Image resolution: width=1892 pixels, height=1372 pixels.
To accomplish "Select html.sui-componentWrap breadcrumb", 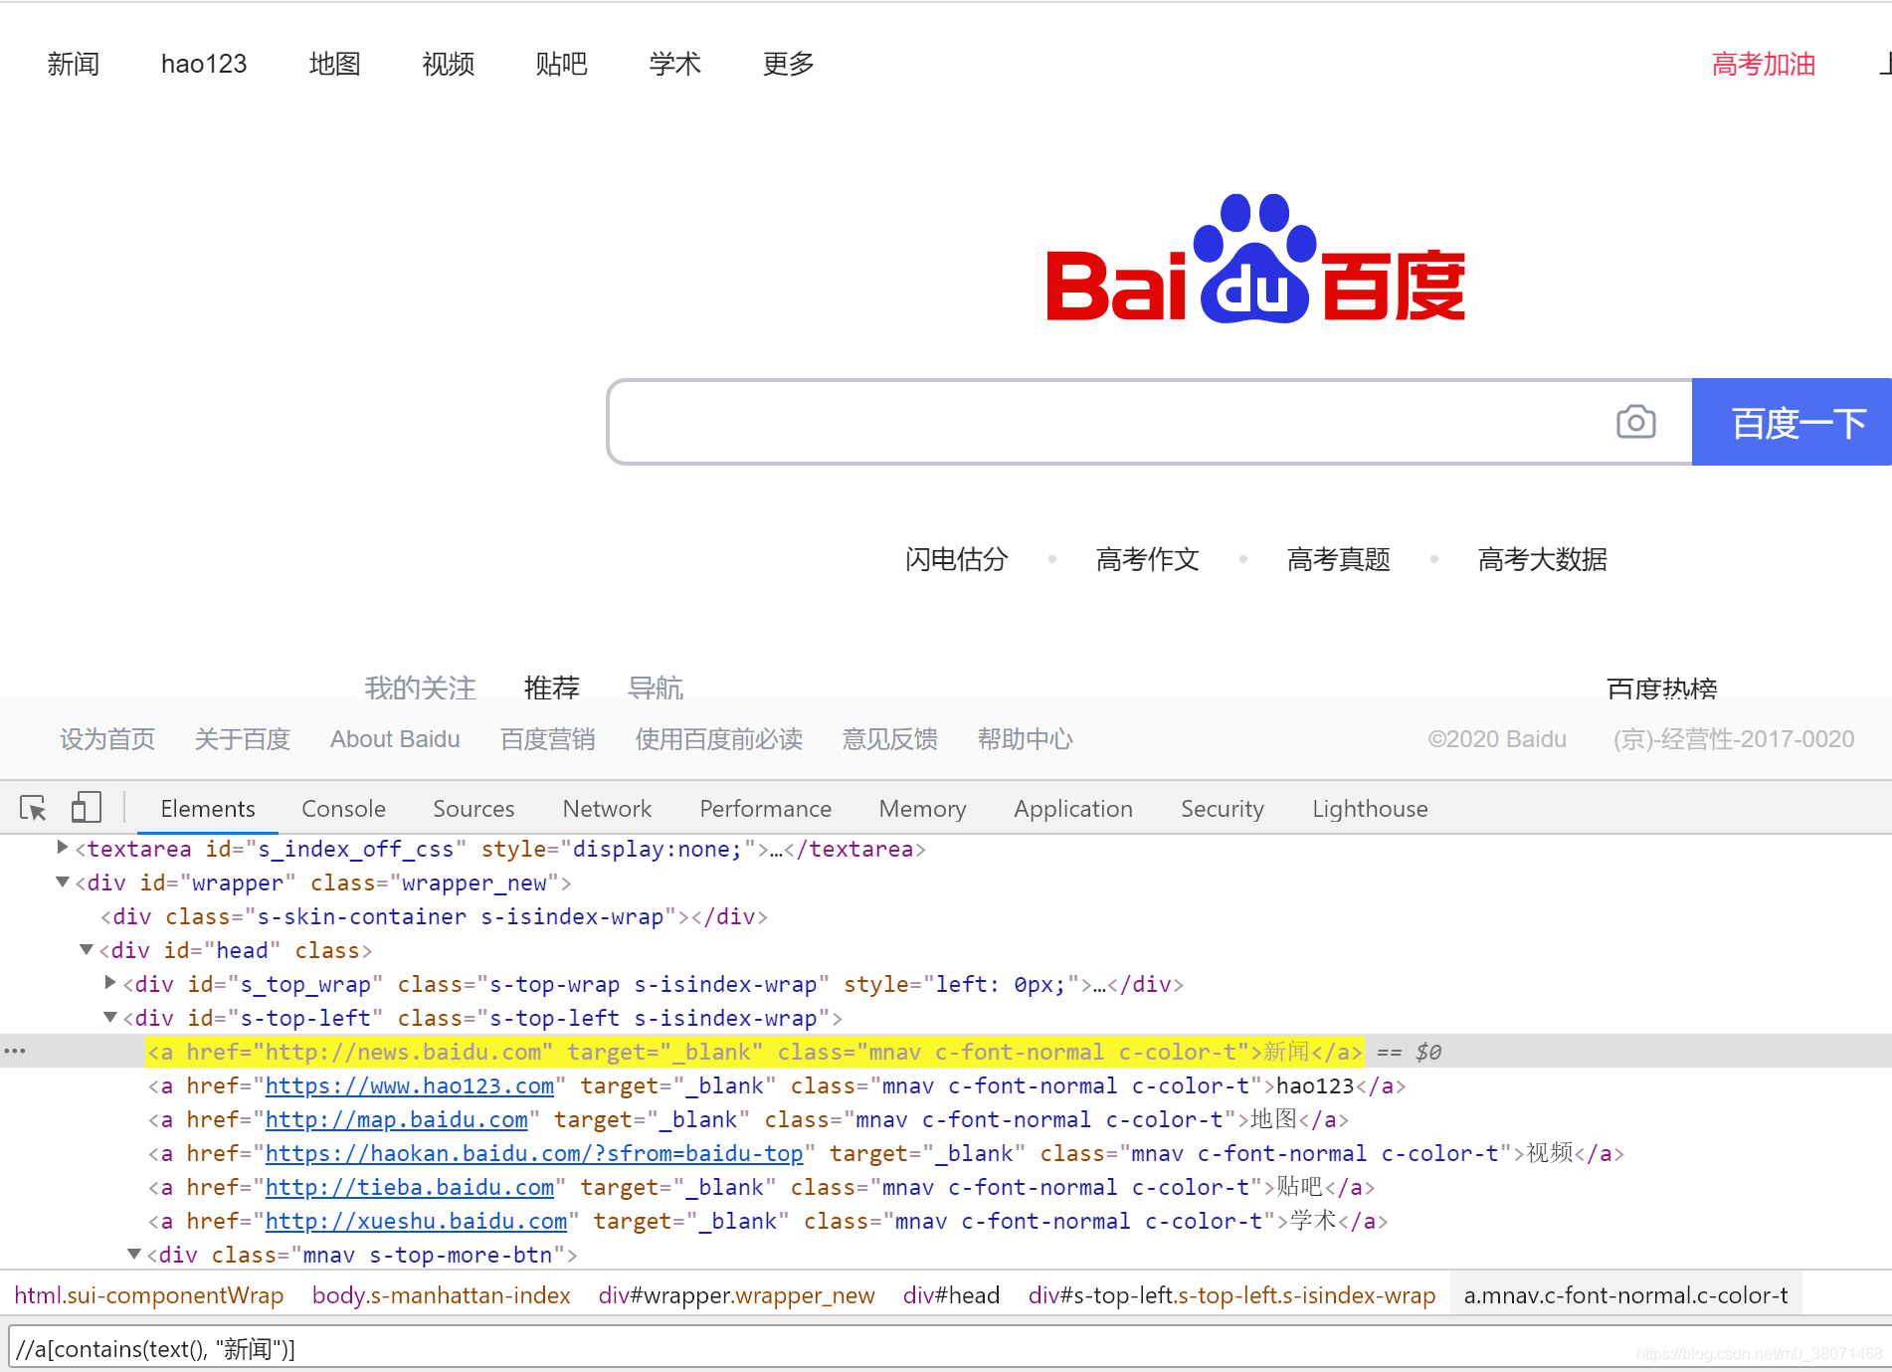I will 149,1294.
